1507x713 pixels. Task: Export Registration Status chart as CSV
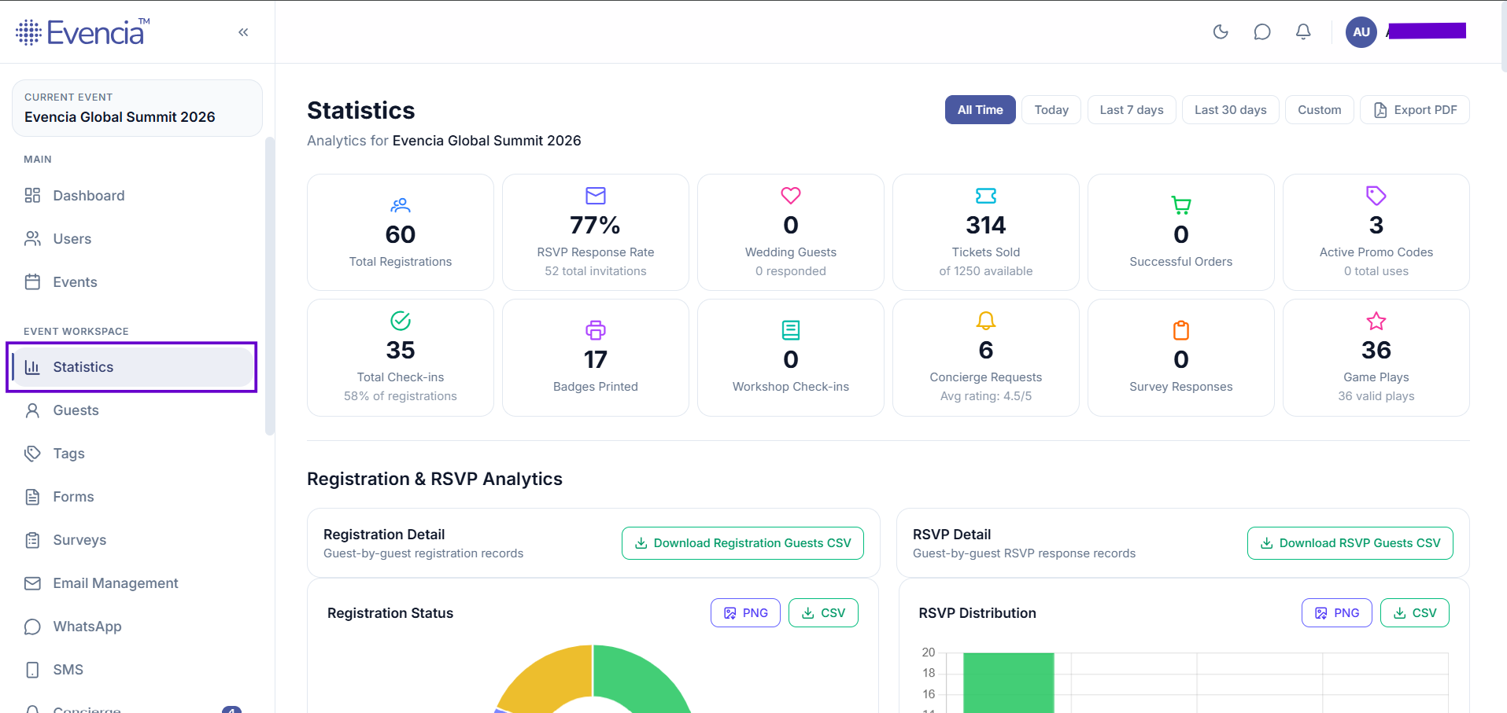tap(823, 613)
